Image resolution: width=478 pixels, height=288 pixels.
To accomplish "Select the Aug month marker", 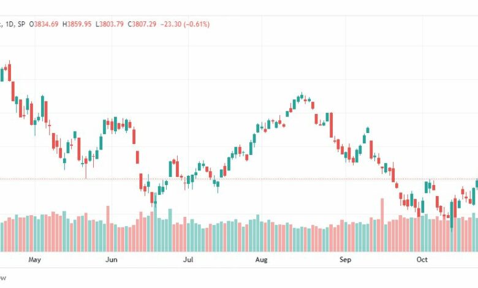I will pyautogui.click(x=261, y=260).
